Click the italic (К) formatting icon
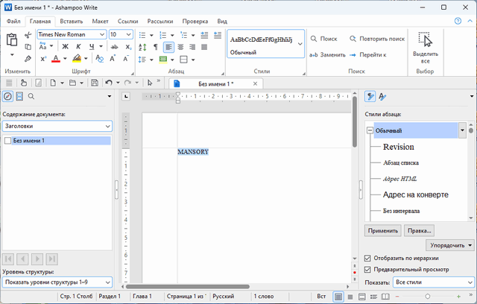477x304 pixels. pyautogui.click(x=78, y=47)
